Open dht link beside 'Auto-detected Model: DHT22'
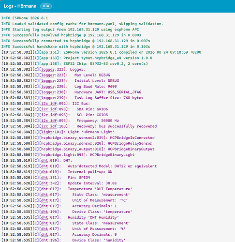This screenshot has width=235, height=242. [x=44, y=166]
